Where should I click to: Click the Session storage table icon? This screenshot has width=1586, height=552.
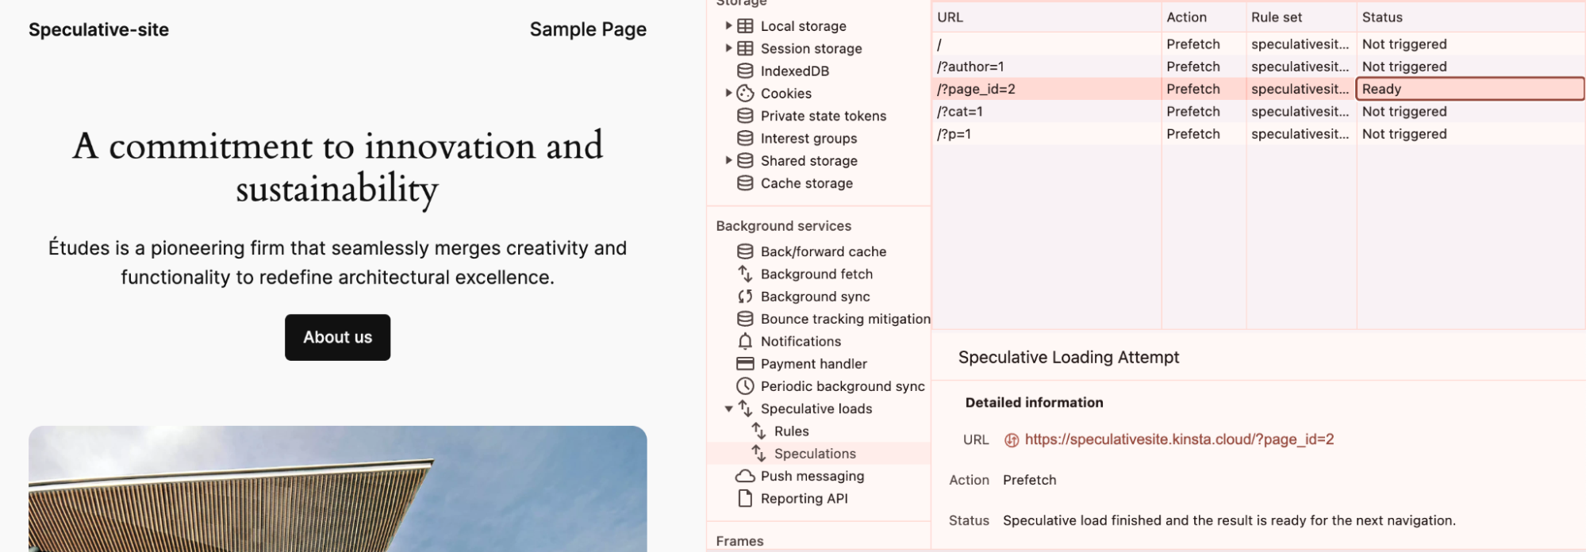(x=745, y=48)
